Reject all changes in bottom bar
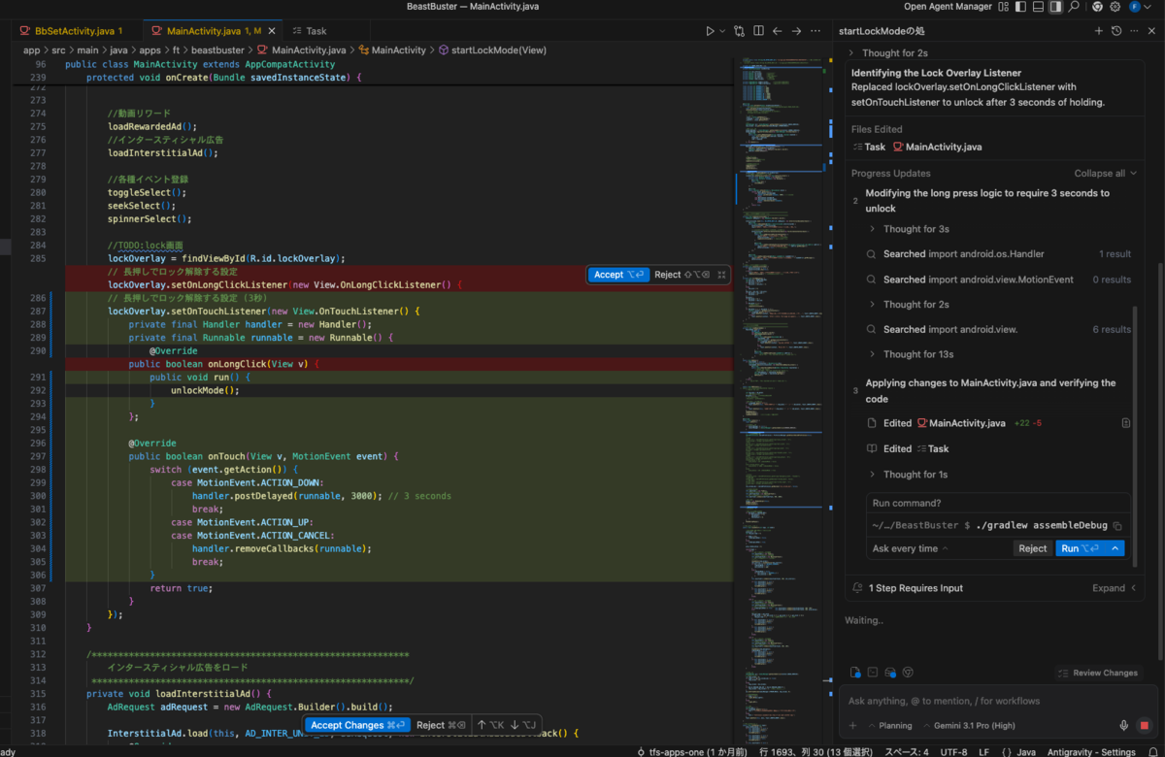This screenshot has width=1165, height=757. pyautogui.click(x=442, y=725)
